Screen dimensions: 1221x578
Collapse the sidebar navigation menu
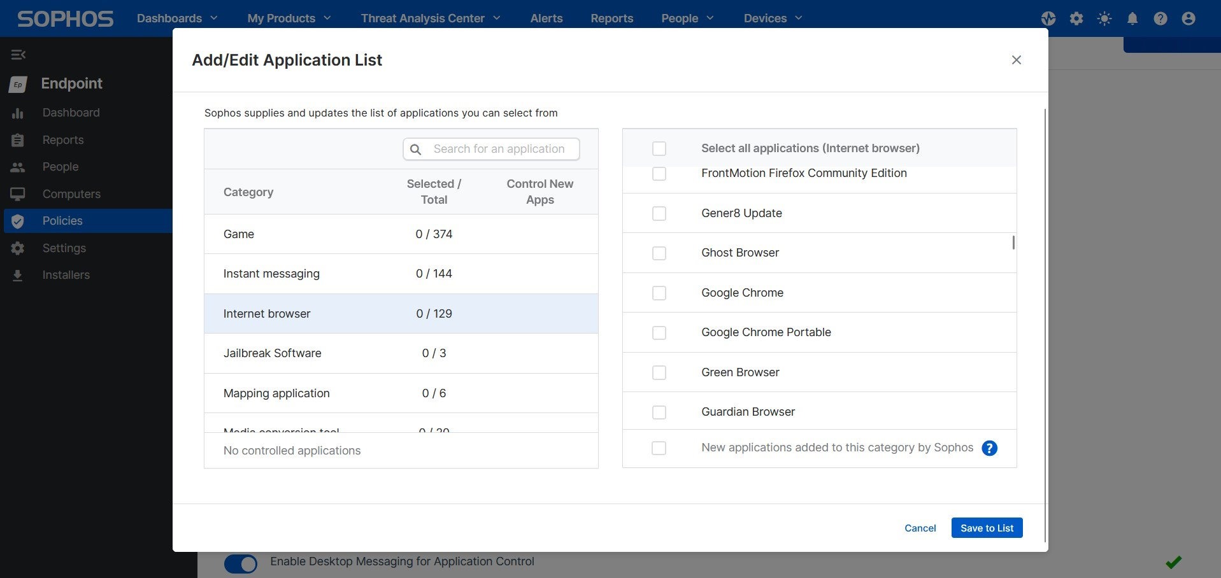click(x=18, y=55)
